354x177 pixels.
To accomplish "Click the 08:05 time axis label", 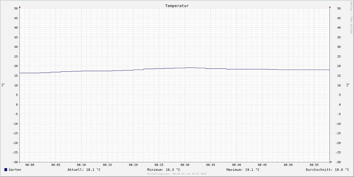I will point(56,165).
